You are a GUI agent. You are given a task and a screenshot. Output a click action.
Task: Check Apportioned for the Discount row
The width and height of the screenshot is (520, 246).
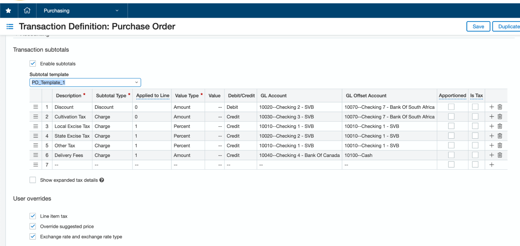451,107
